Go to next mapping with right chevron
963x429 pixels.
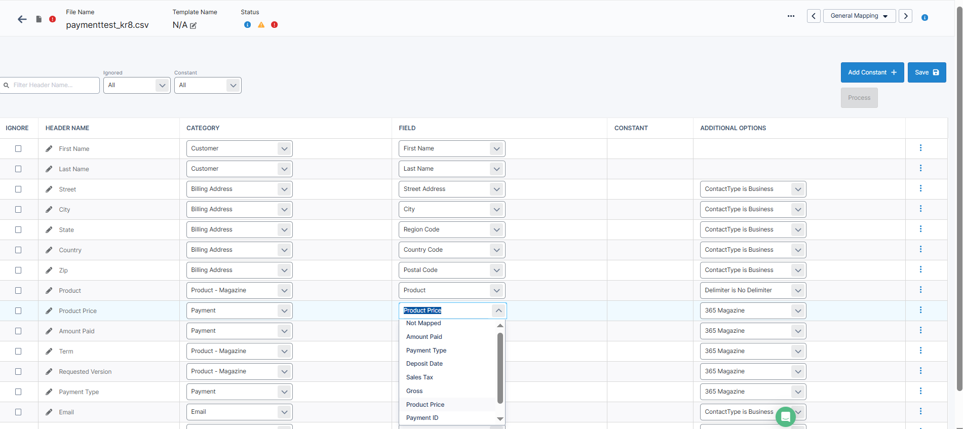(905, 16)
